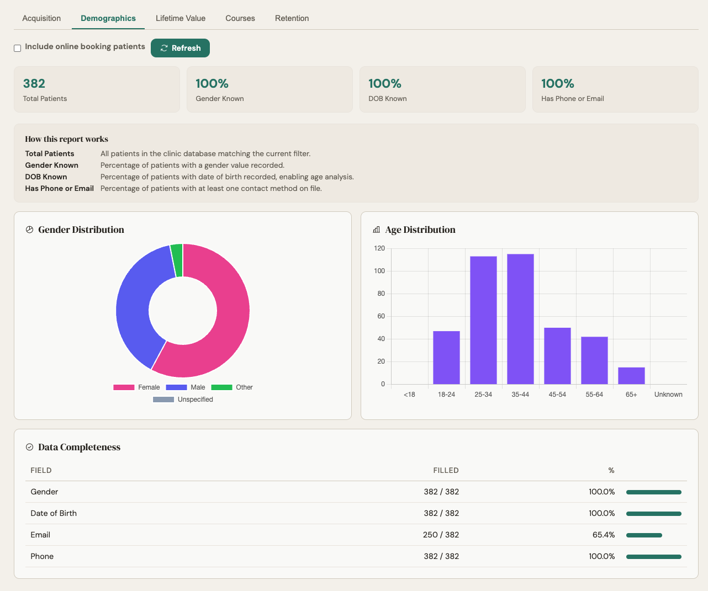The width and height of the screenshot is (708, 591).
Task: Click the Total Patients stat card showing 382
Action: (97, 89)
